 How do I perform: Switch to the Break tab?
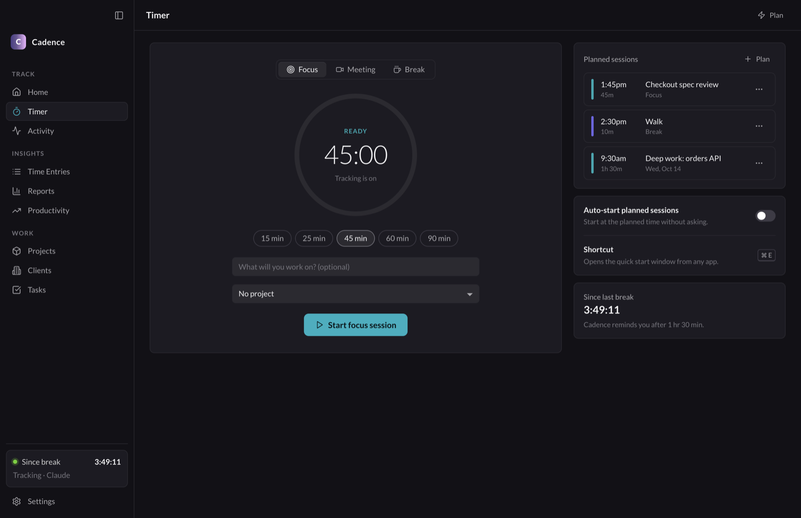tap(409, 70)
